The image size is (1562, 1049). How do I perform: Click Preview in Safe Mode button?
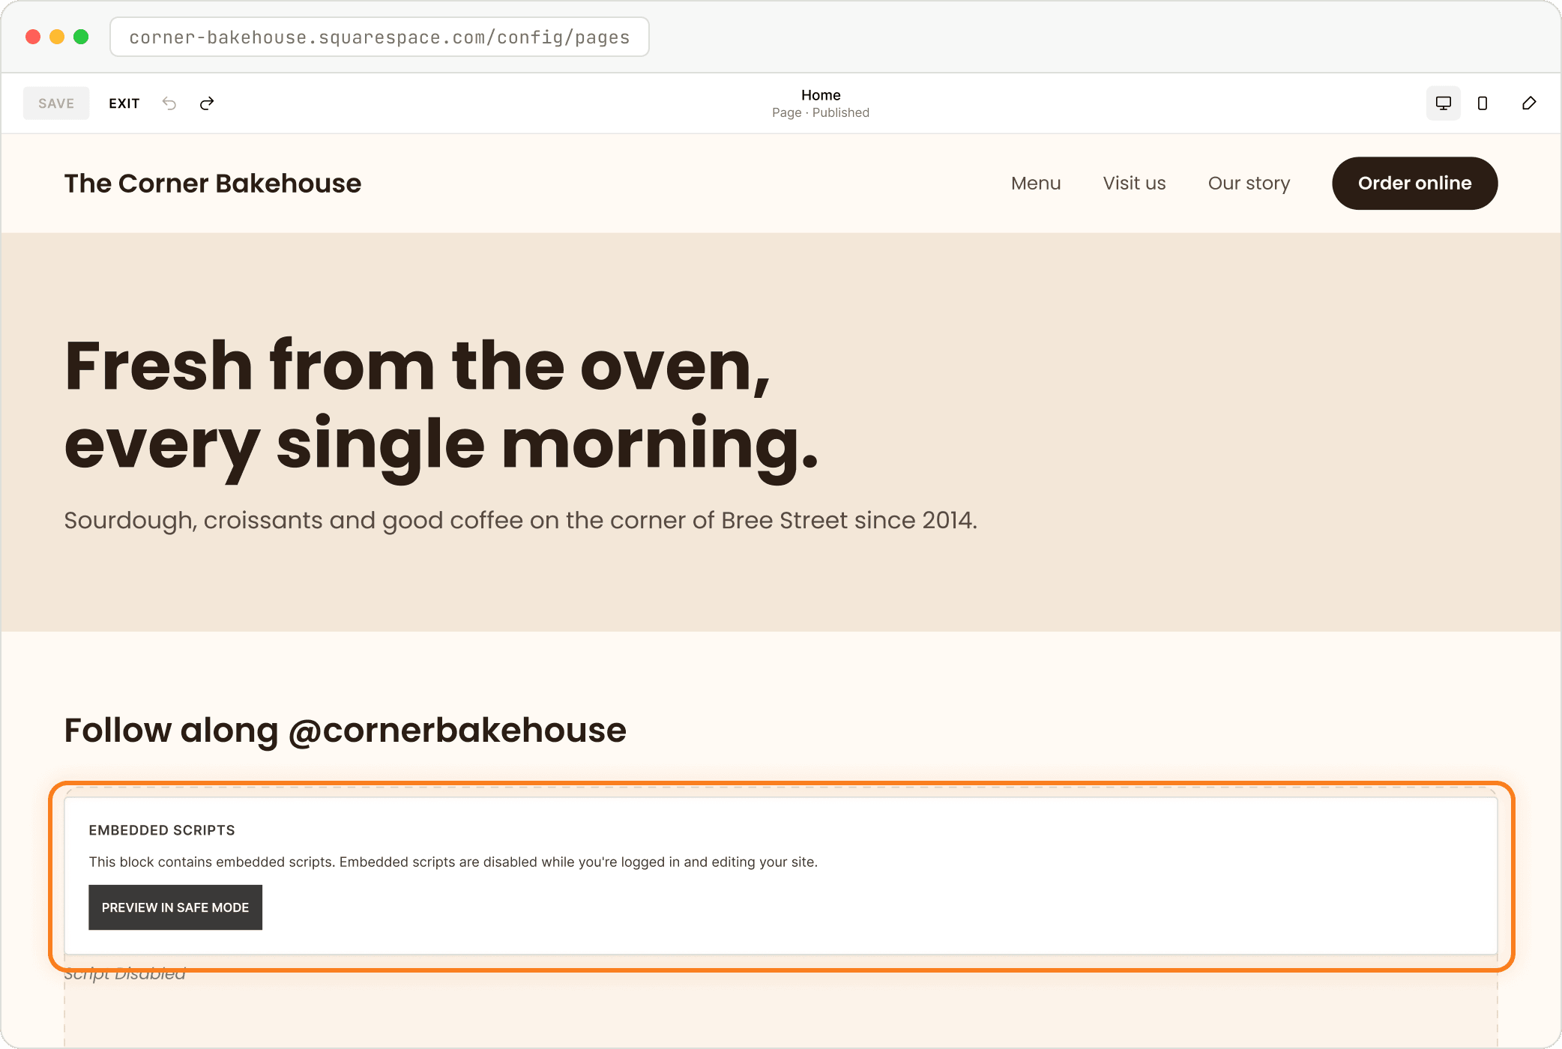pos(175,907)
